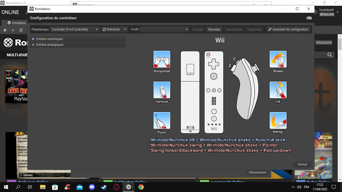
Task: Click the Wiimote plus button
Action: coord(219,90)
